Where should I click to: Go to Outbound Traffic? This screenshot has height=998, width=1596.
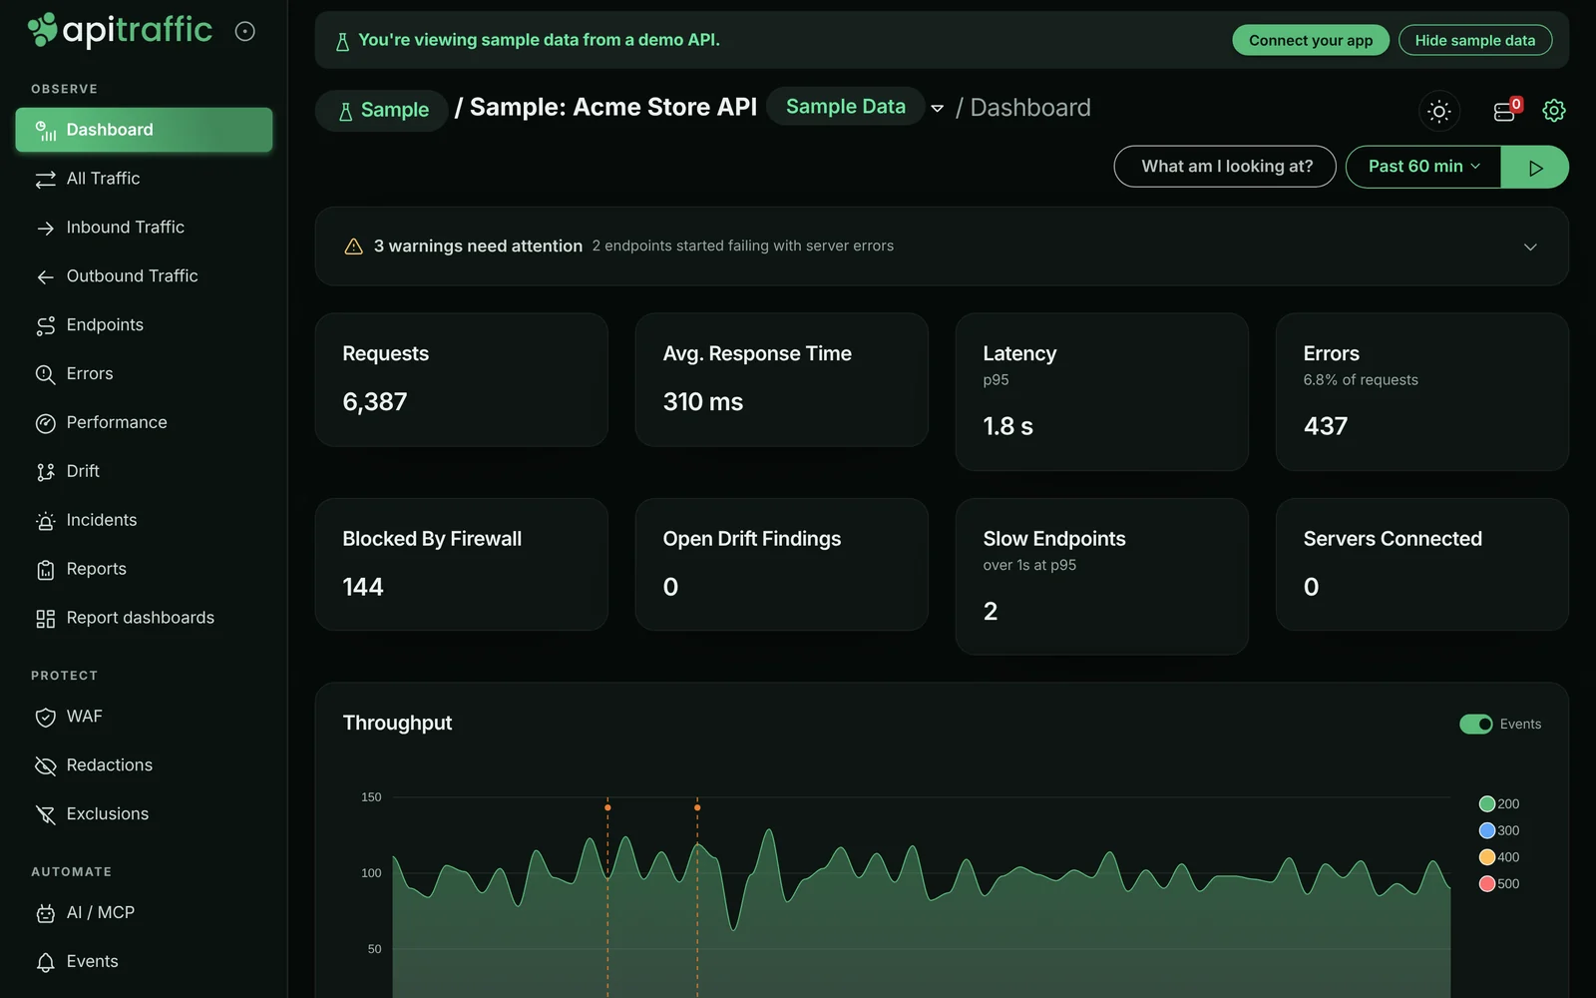pyautogui.click(x=144, y=276)
